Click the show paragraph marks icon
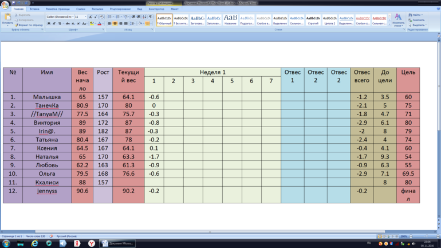441x248 pixels. [151, 17]
